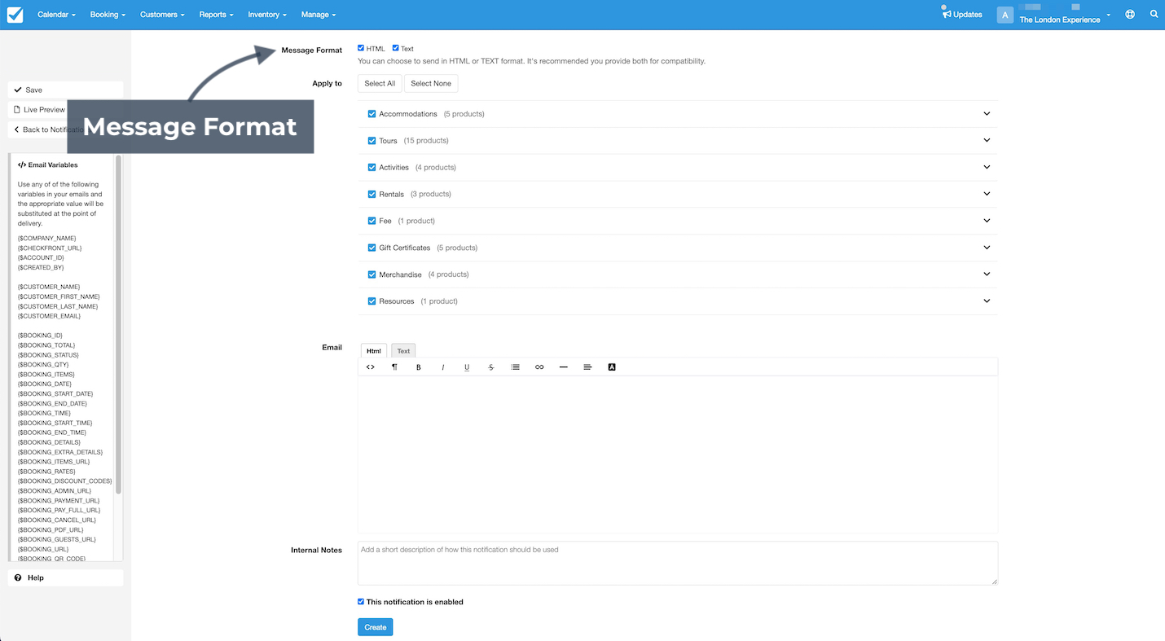The image size is (1165, 641).
Task: Click the Internal Notes text area
Action: [678, 563]
